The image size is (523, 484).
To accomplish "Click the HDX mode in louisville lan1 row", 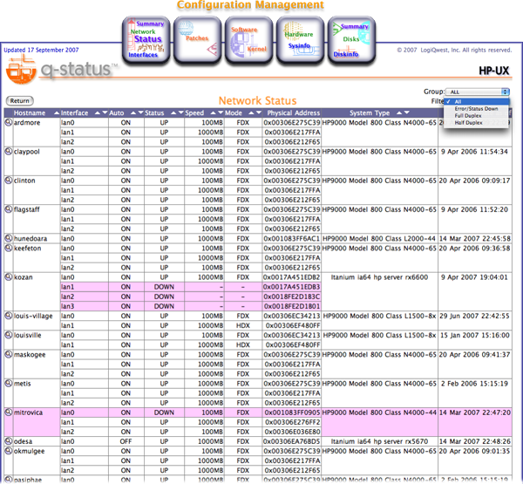I will point(243,345).
